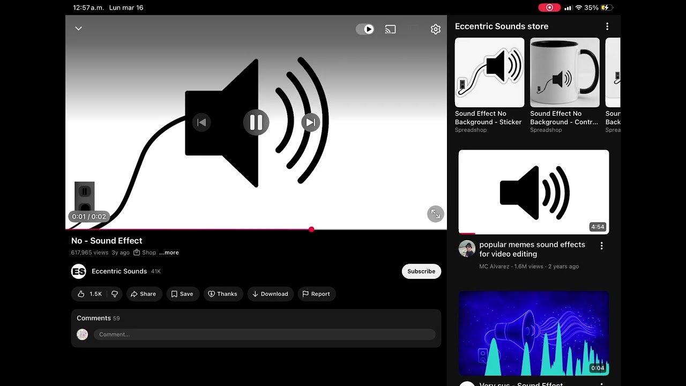
Task: Send Thanks to the creator
Action: tap(222, 294)
